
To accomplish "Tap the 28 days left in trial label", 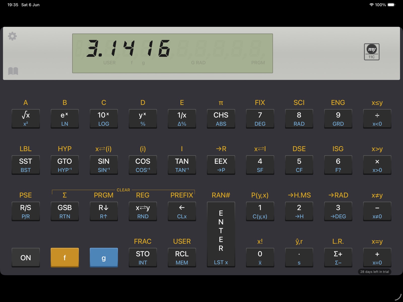I will (375, 272).
